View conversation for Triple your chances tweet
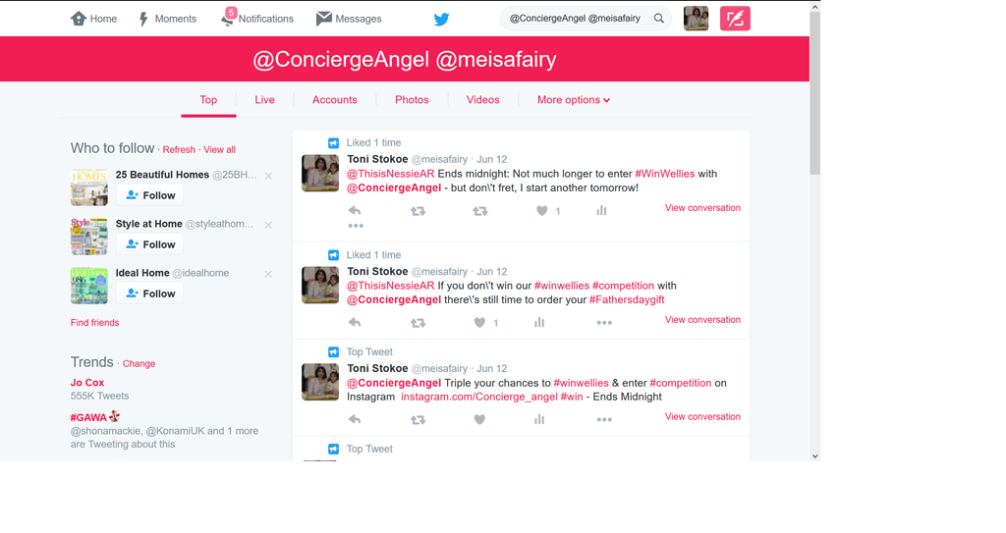The width and height of the screenshot is (1006, 533). point(702,416)
